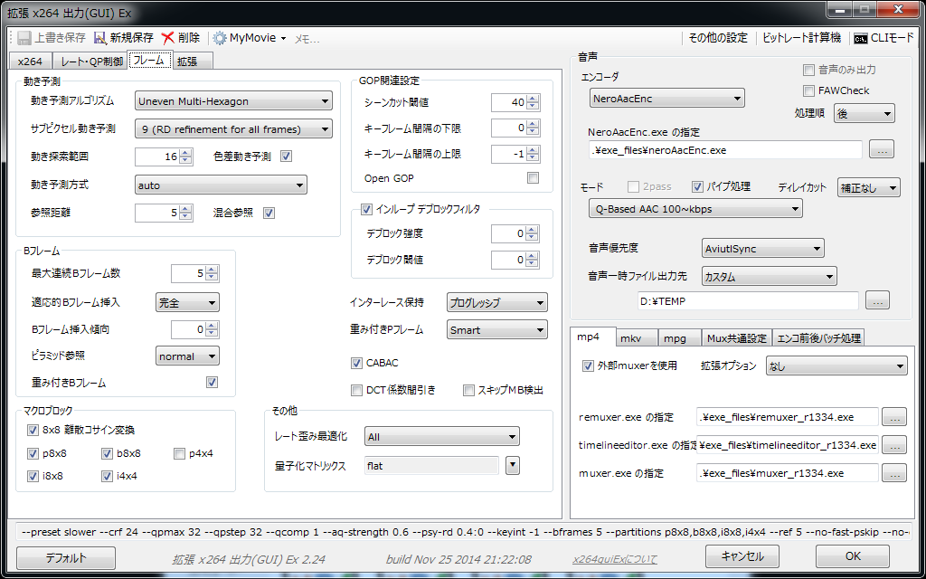Screen dimensions: 926x579
Task: Open その他の設定
Action: (717, 38)
